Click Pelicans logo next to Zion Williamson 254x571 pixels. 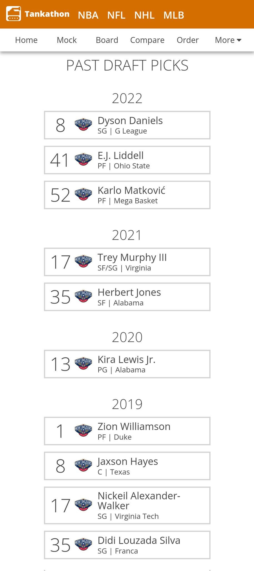(x=83, y=431)
